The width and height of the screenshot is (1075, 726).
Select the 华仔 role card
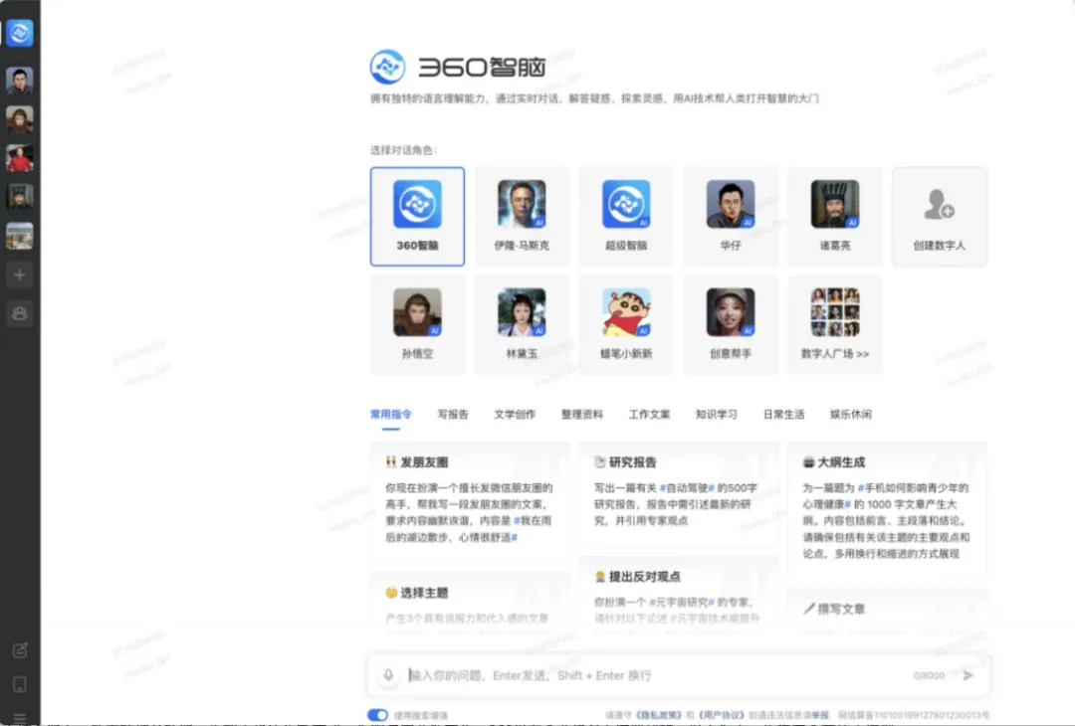[x=731, y=217]
